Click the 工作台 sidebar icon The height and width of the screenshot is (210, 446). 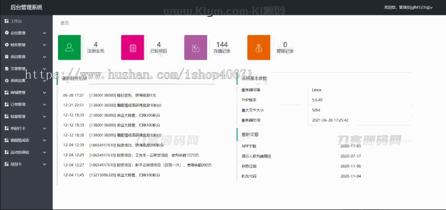point(6,21)
